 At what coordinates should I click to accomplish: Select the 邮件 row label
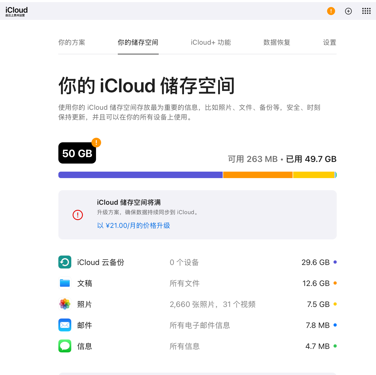[x=85, y=325]
